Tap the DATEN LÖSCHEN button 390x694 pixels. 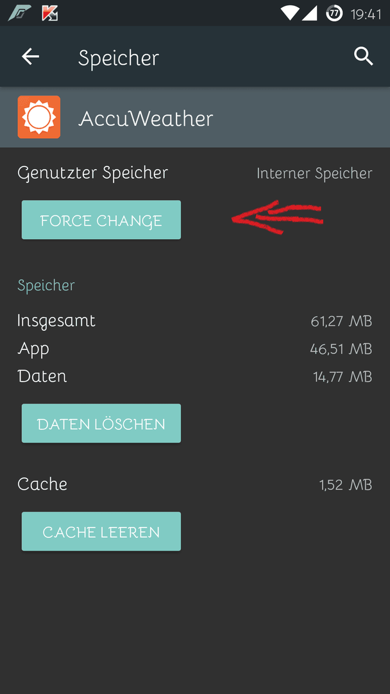[101, 423]
